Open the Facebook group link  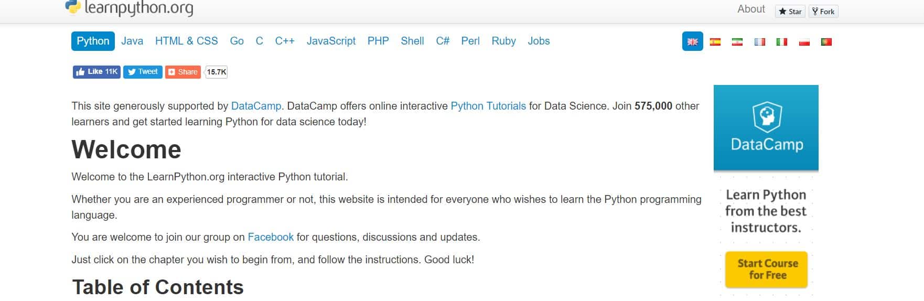pos(271,237)
